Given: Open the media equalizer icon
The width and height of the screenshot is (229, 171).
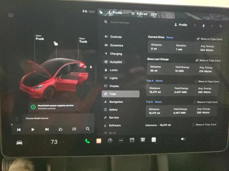Looking at the screenshot, I should click(74, 129).
